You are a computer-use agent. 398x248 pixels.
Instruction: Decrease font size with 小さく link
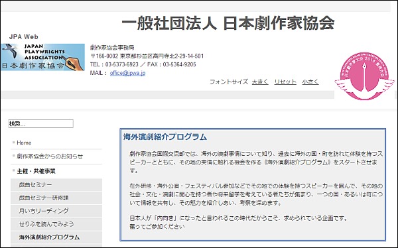pos(310,82)
